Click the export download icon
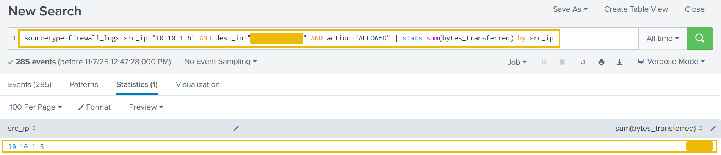This screenshot has height=155, width=721. click(619, 62)
